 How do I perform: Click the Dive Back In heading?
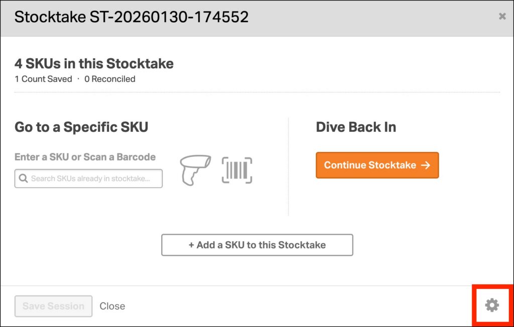pyautogui.click(x=356, y=127)
